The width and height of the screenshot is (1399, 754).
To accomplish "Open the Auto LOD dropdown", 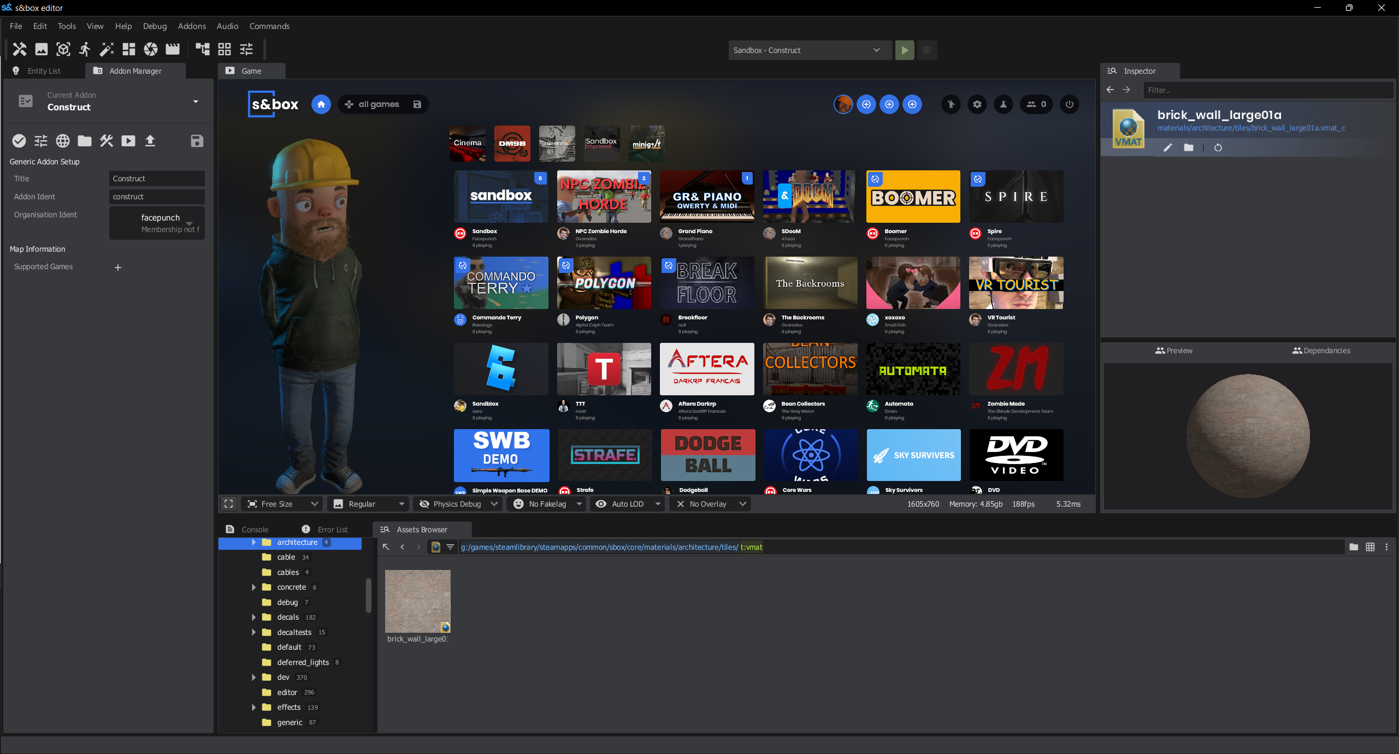I will 628,504.
